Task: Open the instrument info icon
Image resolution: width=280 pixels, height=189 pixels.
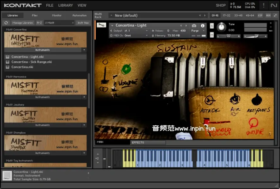Action: pyautogui.click(x=203, y=26)
